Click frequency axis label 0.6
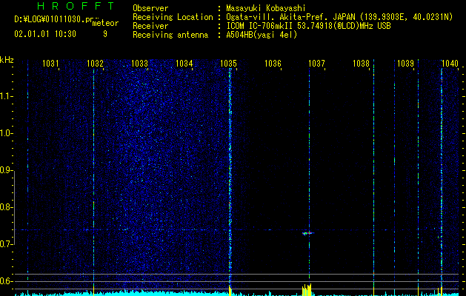Screen dimensions: 466x296 6,281
